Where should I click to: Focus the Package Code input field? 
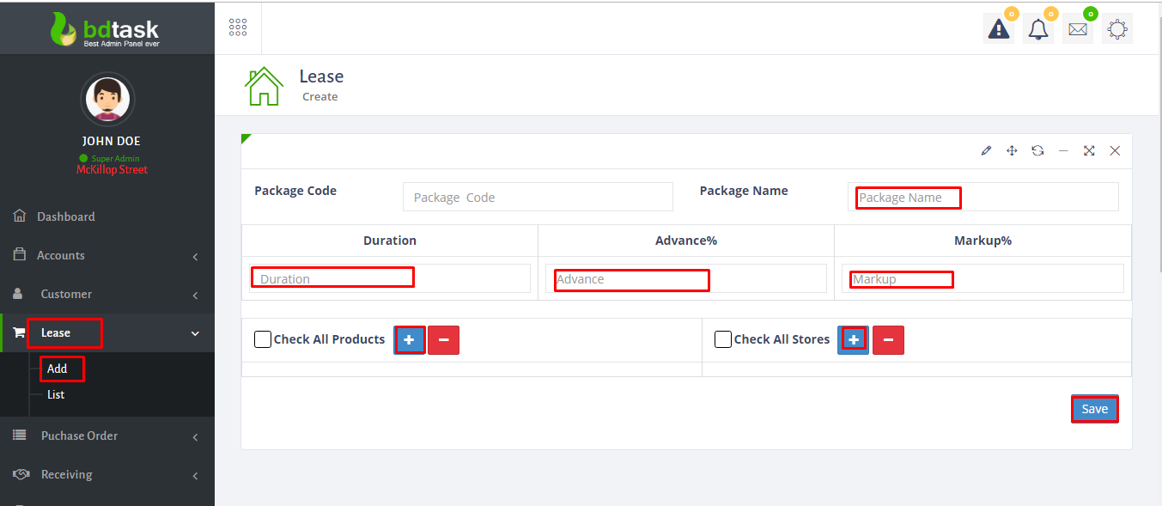[x=538, y=198]
